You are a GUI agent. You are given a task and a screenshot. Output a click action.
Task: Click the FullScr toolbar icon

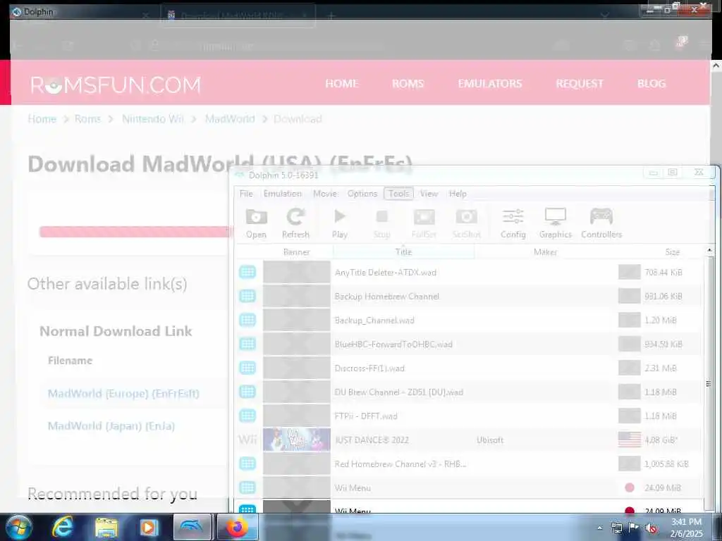pyautogui.click(x=424, y=223)
